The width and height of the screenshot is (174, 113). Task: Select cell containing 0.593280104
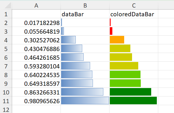click(36, 66)
